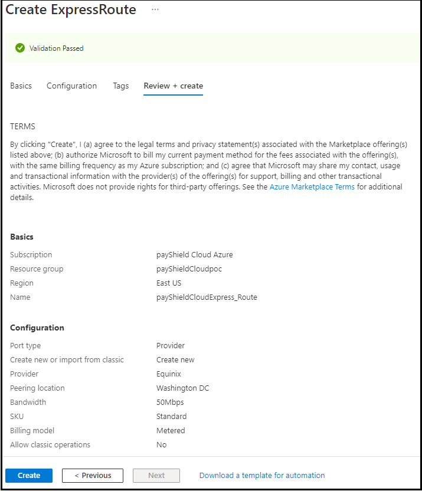Go back with the Previous button
This screenshot has height=491, width=422.
(92, 475)
